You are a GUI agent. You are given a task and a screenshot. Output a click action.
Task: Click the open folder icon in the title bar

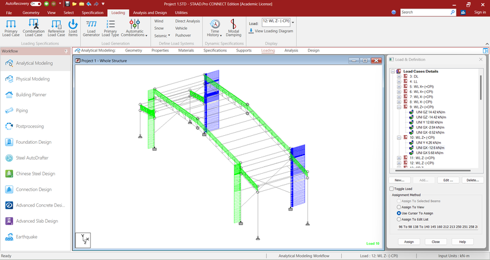click(x=74, y=4)
